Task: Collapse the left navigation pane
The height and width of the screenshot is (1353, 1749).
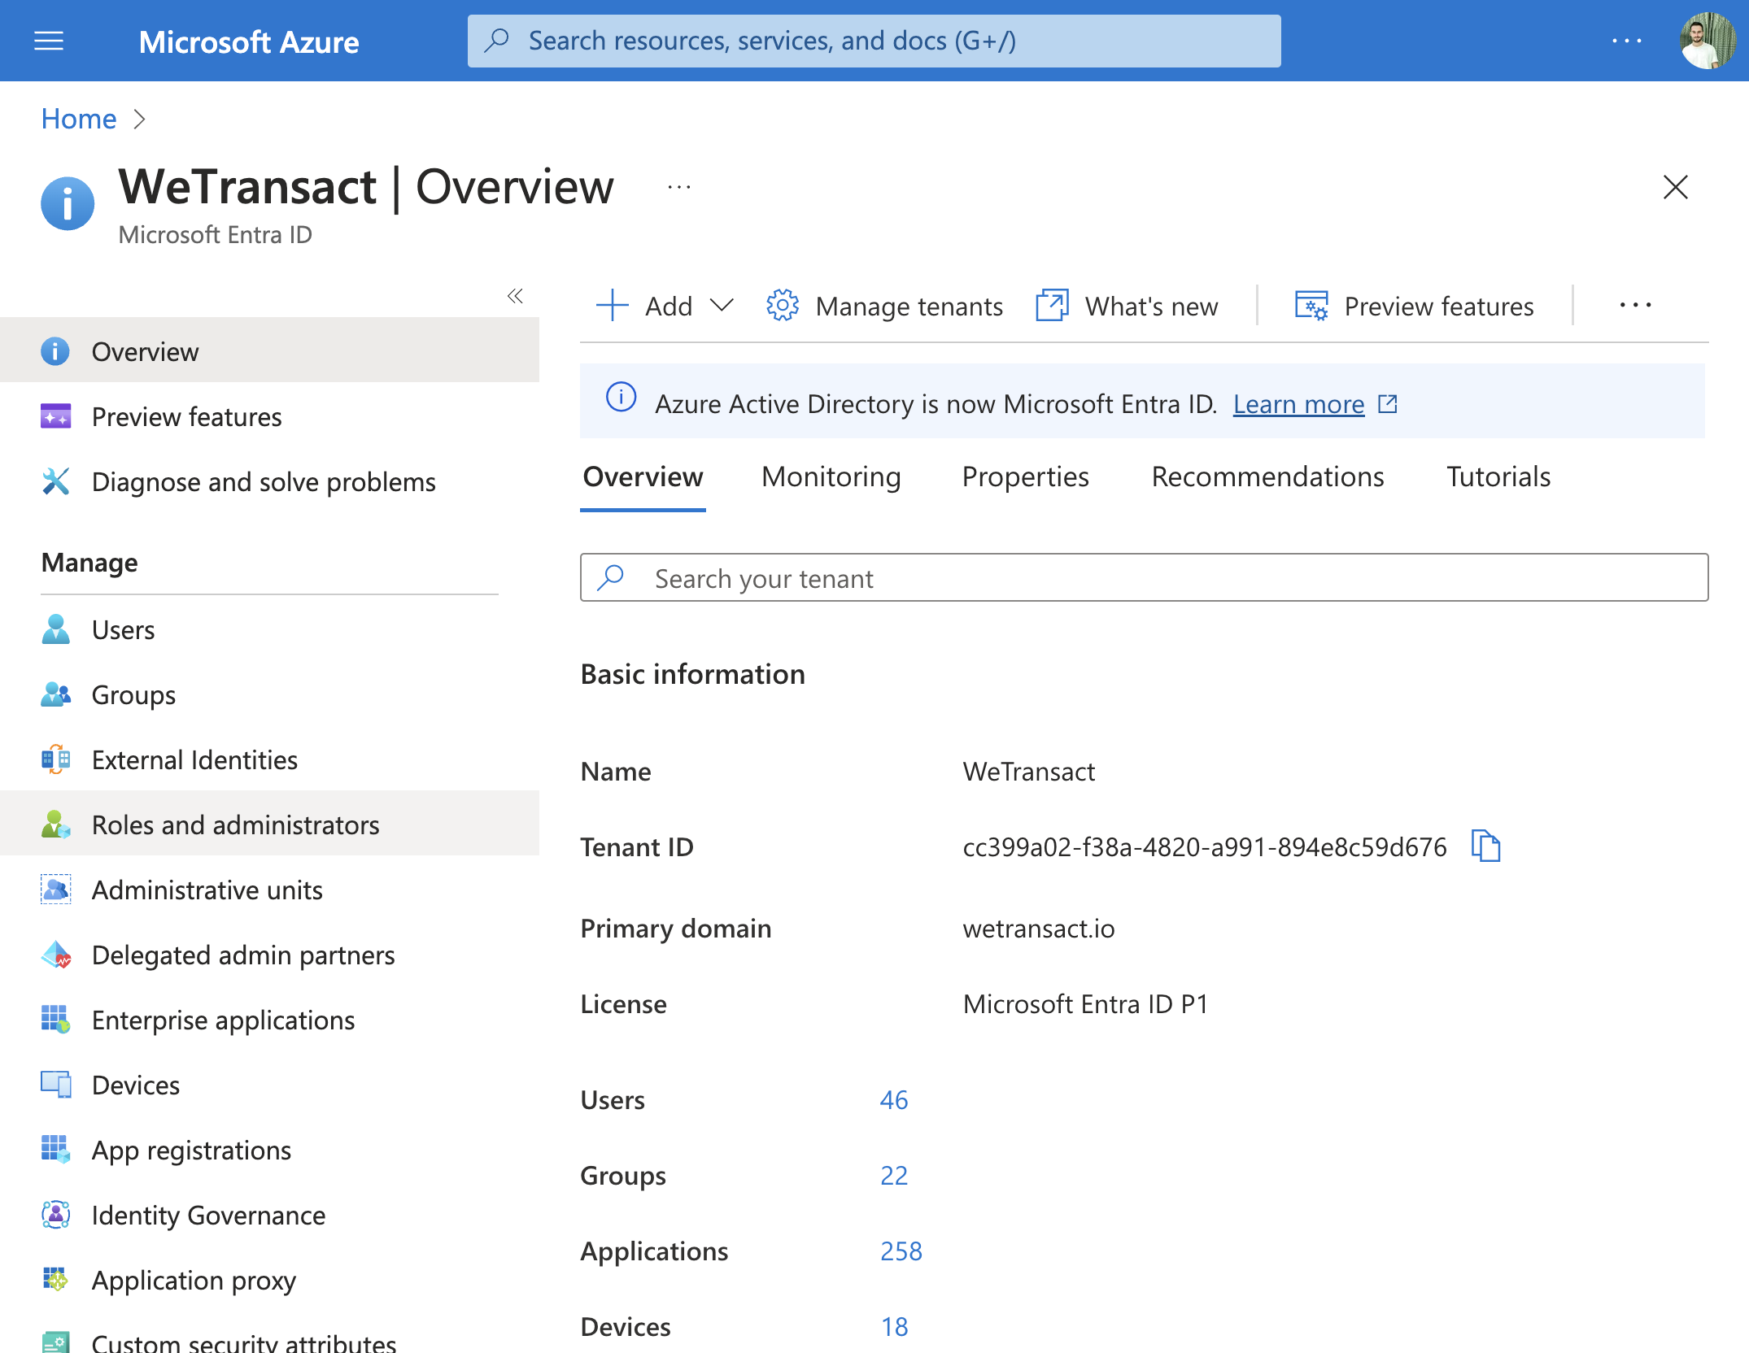Action: [515, 296]
